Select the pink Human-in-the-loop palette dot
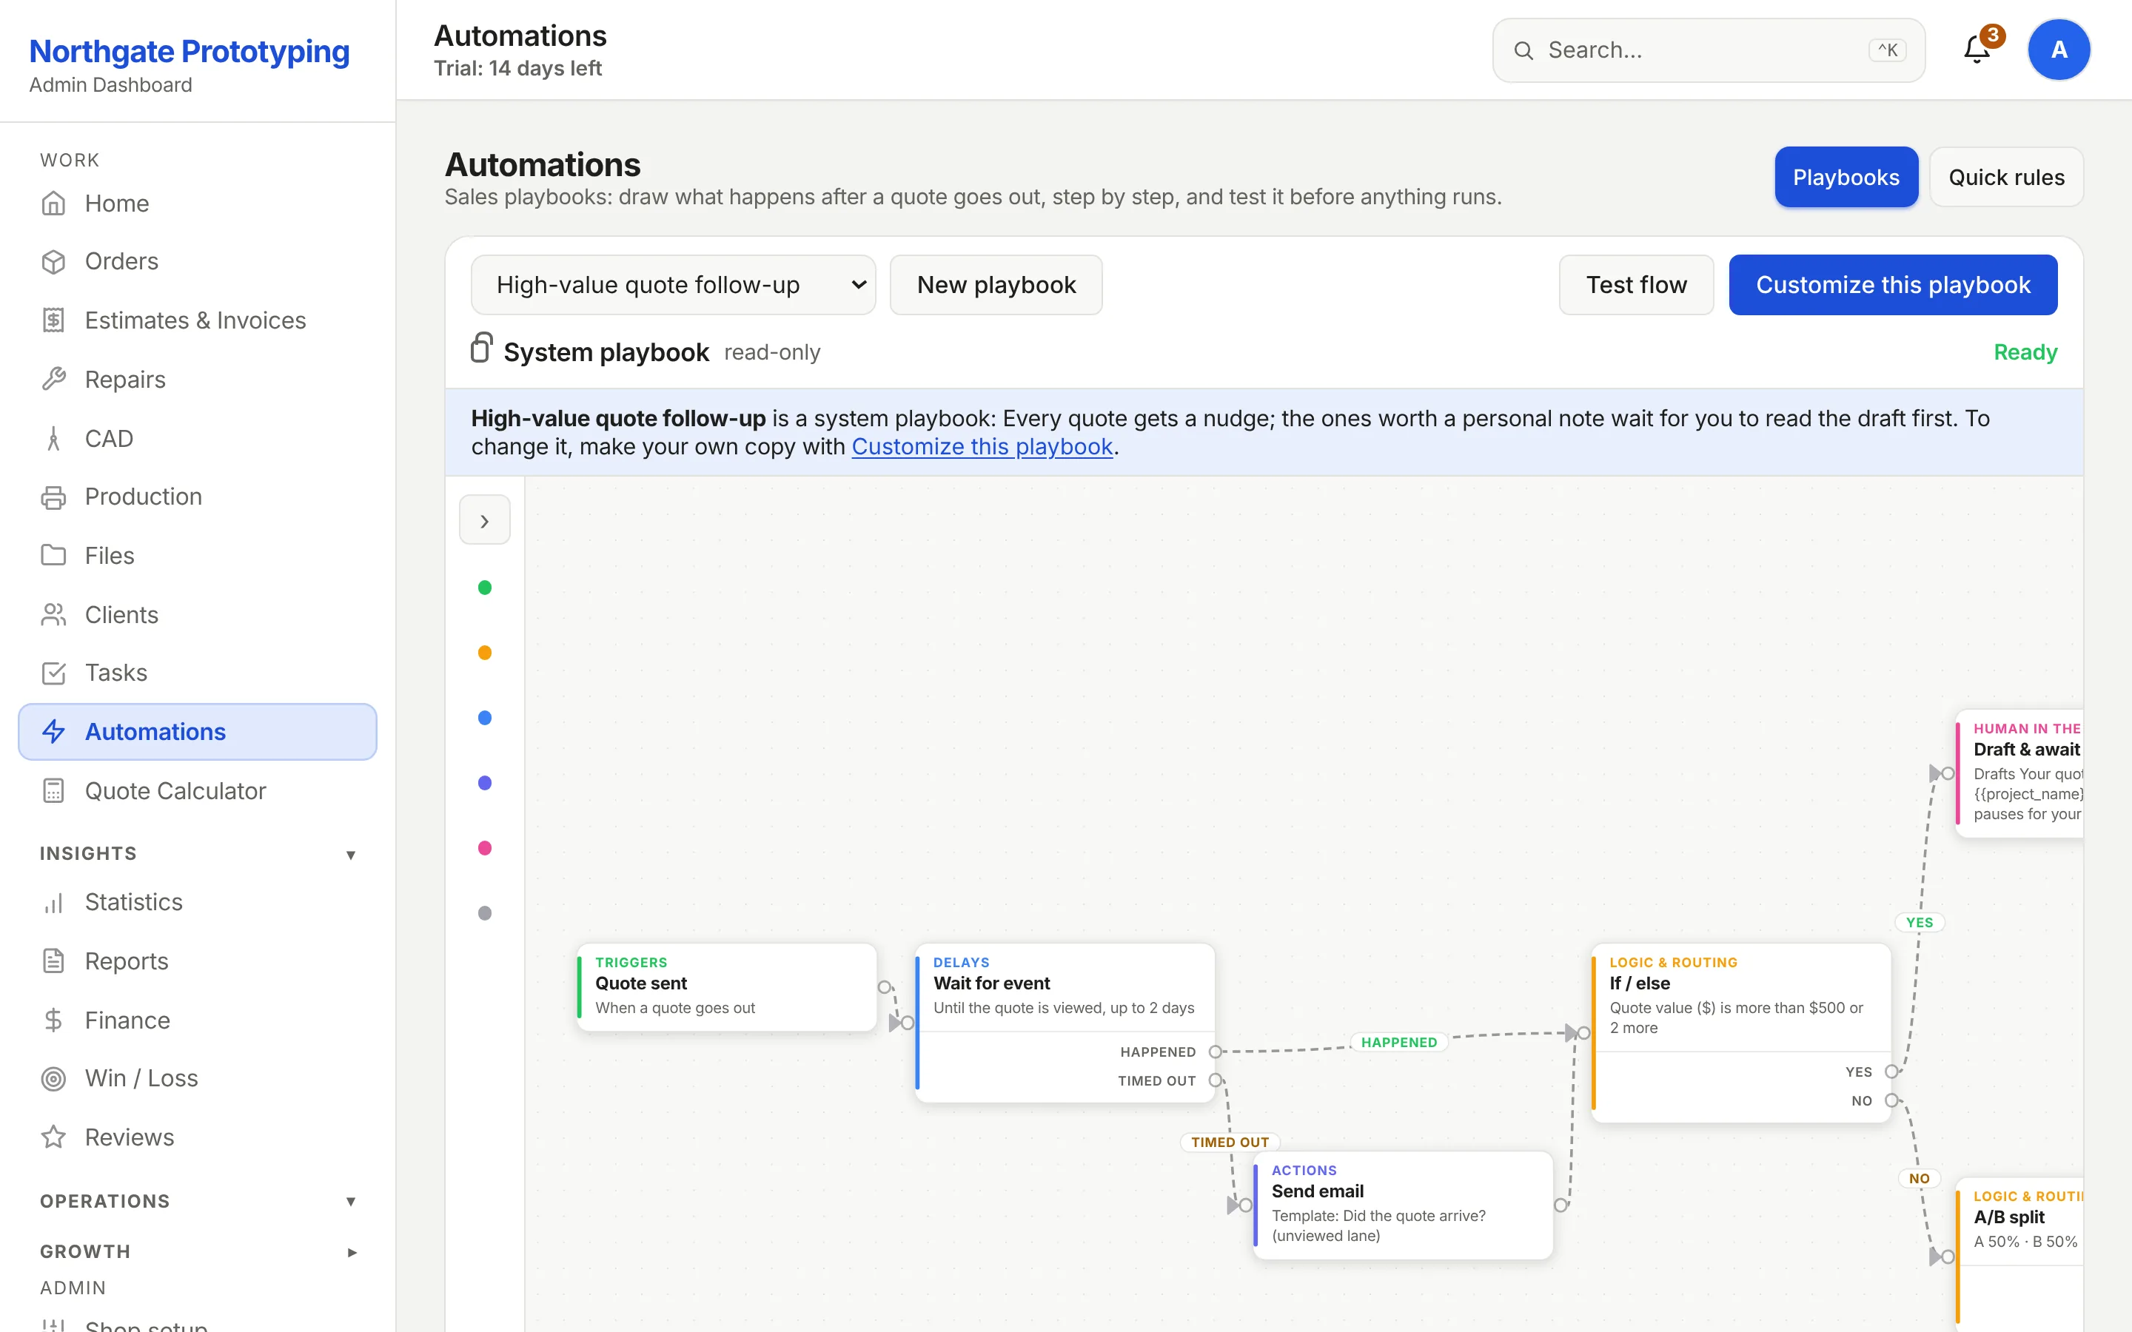2132x1332 pixels. click(485, 848)
